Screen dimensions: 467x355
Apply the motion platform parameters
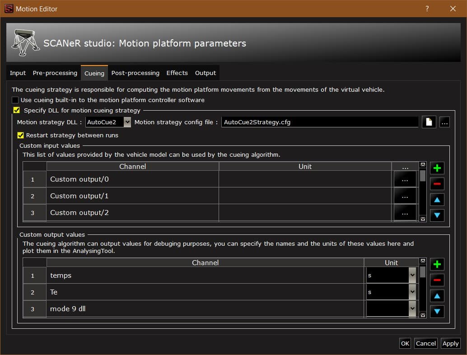pyautogui.click(x=450, y=343)
